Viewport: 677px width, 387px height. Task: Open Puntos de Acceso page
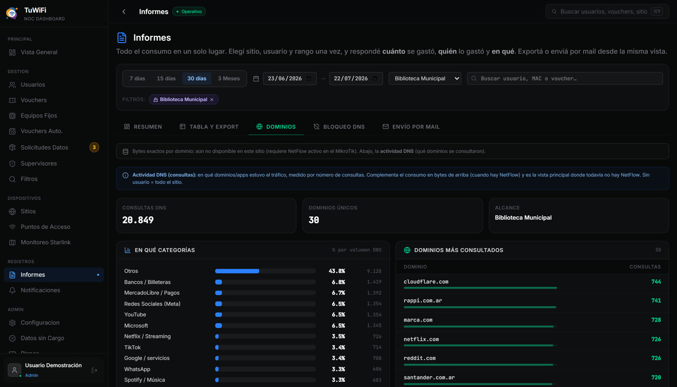pos(54,227)
